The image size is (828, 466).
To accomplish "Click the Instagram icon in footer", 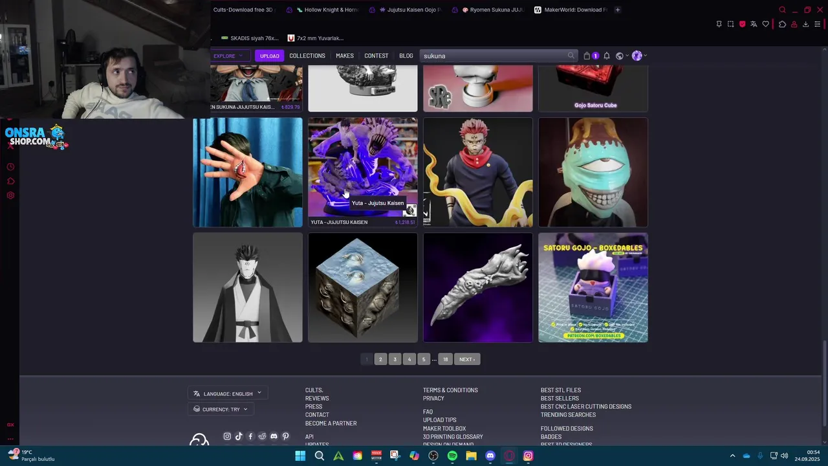I will click(227, 436).
